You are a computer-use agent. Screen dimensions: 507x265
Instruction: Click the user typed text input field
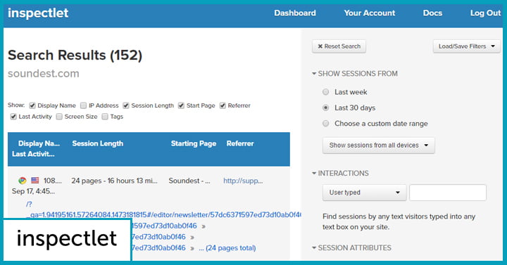coord(448,193)
